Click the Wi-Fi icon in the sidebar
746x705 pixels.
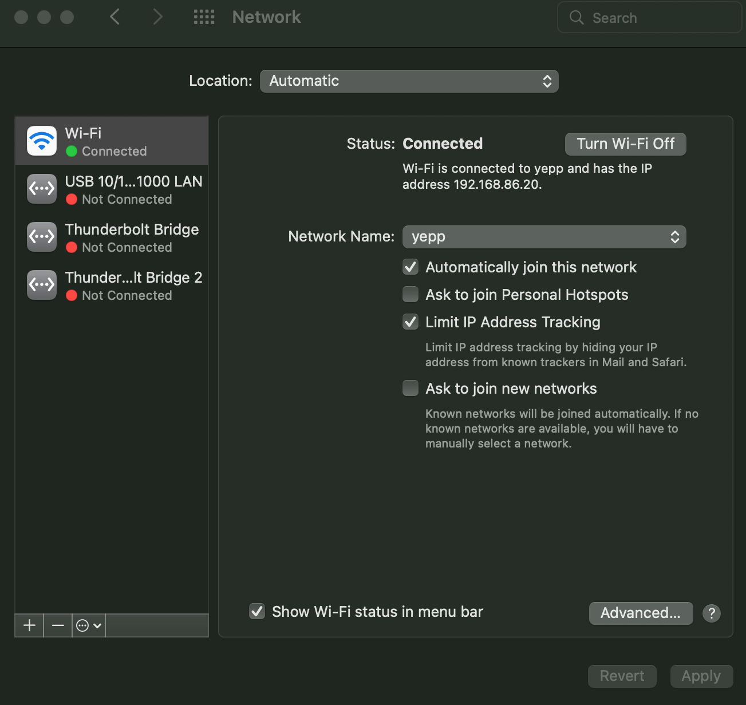[42, 141]
